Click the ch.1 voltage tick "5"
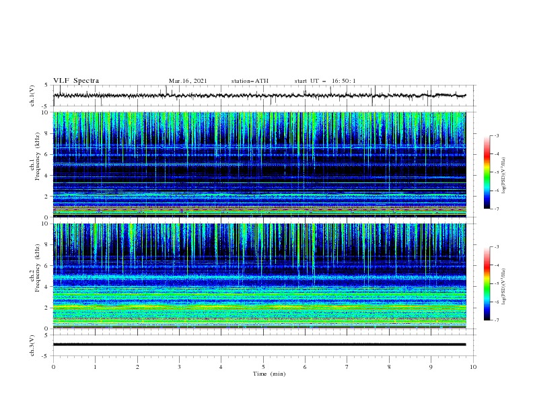The height and width of the screenshot is (412, 533). (46, 85)
